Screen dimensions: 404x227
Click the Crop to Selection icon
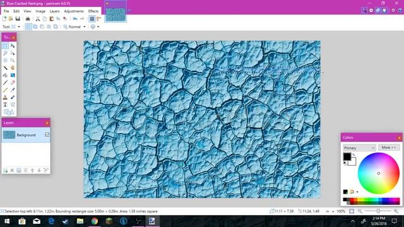pos(58,19)
